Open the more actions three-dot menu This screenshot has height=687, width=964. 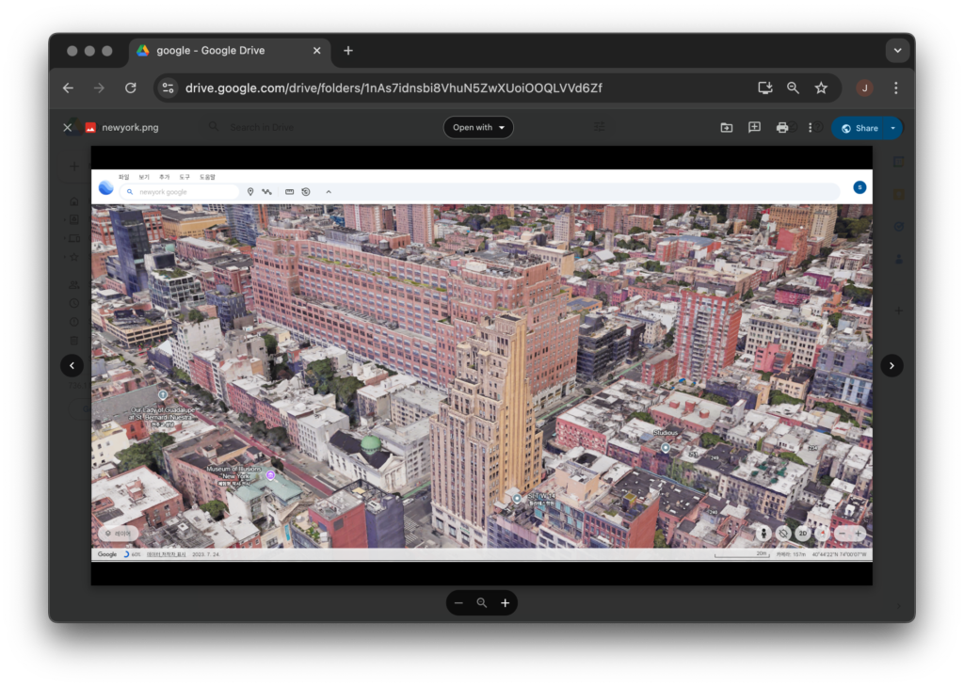pos(810,128)
